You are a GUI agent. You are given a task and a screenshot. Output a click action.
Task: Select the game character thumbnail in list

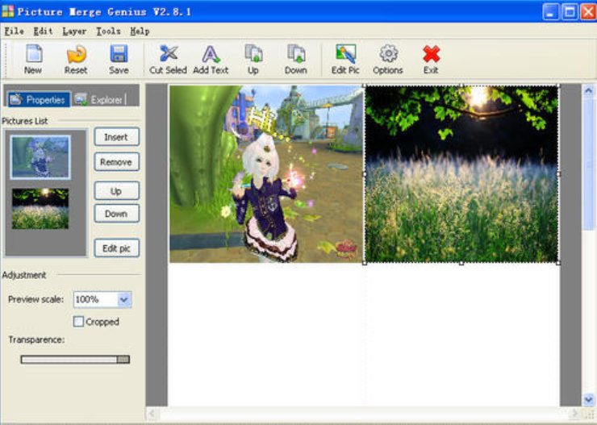pos(40,157)
